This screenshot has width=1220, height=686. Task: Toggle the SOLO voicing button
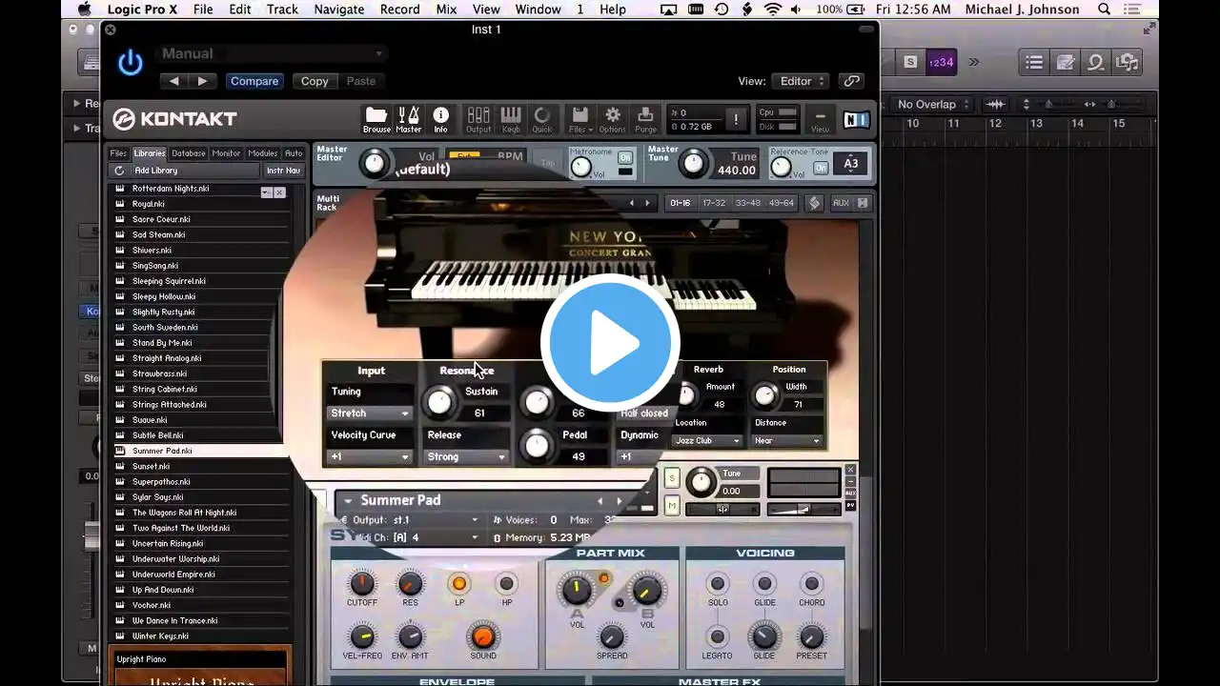[x=718, y=584]
